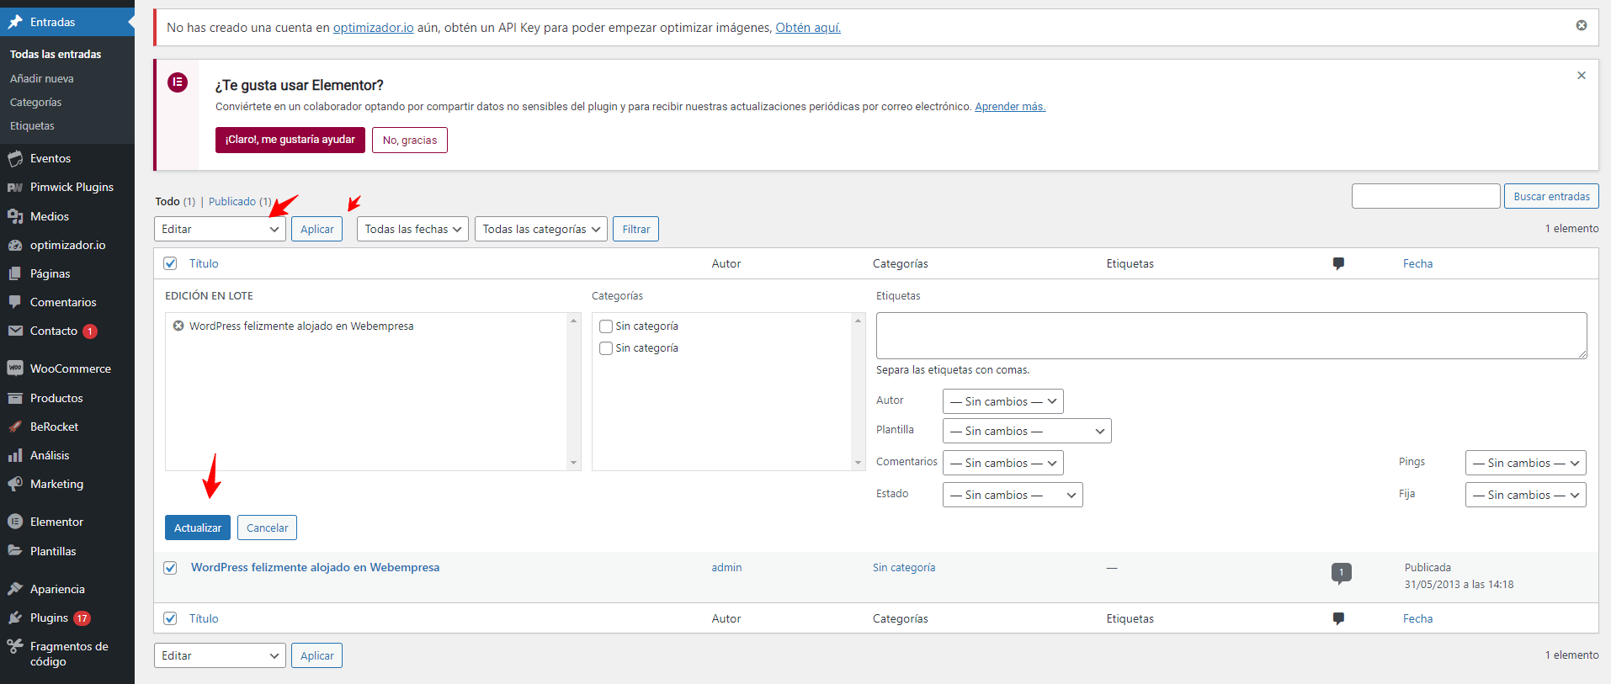This screenshot has width=1611, height=684.
Task: Open Etiquetas submenu item
Action: pos(32,125)
